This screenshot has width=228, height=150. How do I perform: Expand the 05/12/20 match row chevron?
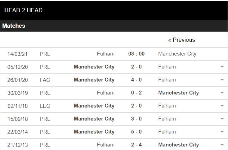(222, 66)
